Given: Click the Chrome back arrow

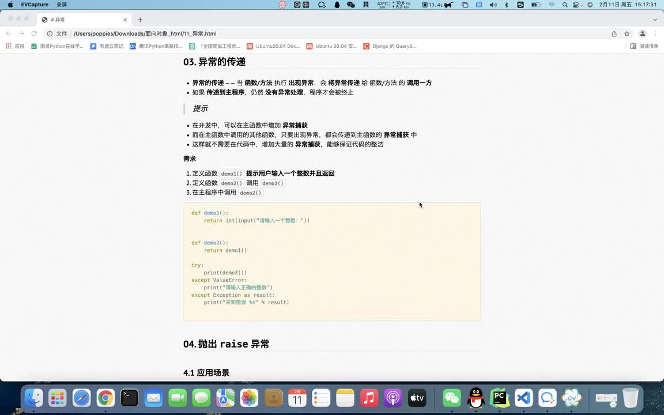Looking at the screenshot, I should tap(9, 33).
